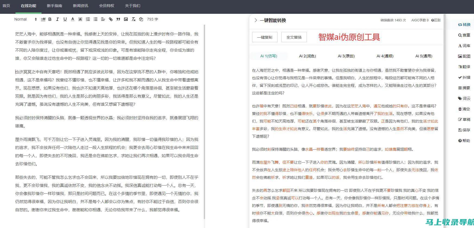Image resolution: width=474 pixels, height=228 pixels.
Task: Open the text background highlight picker
Action: [x=80, y=19]
